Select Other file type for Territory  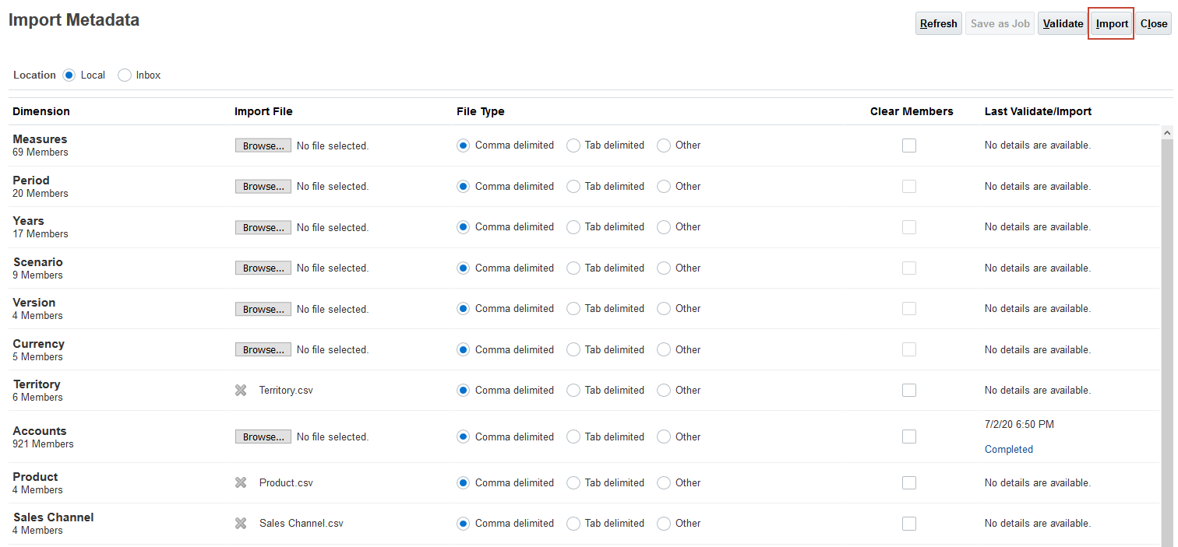[x=664, y=391]
